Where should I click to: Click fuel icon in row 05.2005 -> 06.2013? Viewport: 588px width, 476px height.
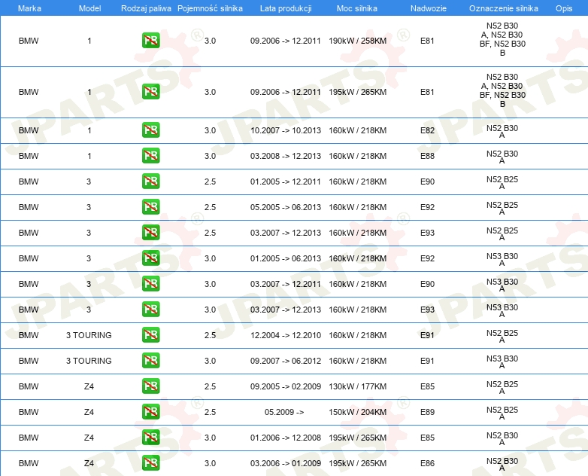click(150, 206)
